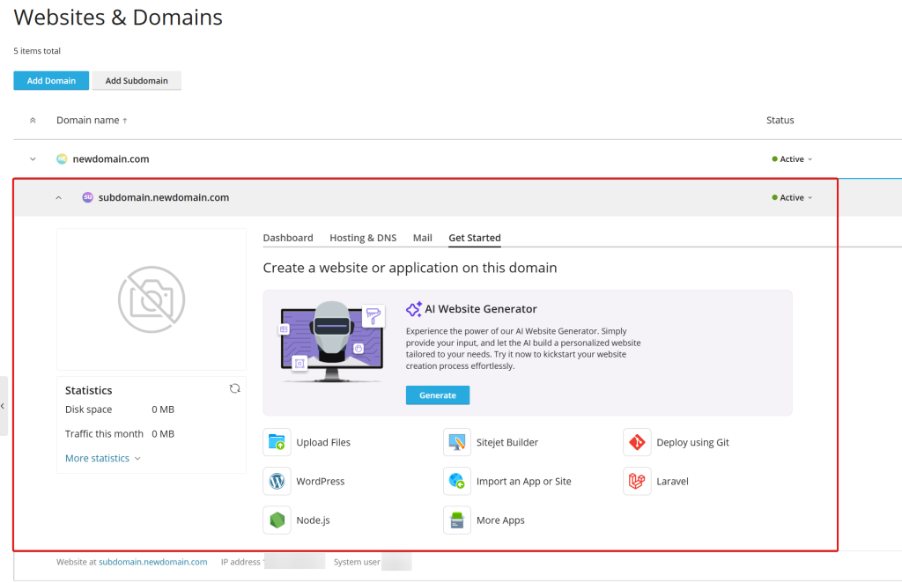The image size is (902, 583).
Task: Click the Deploy using Git icon
Action: point(637,442)
